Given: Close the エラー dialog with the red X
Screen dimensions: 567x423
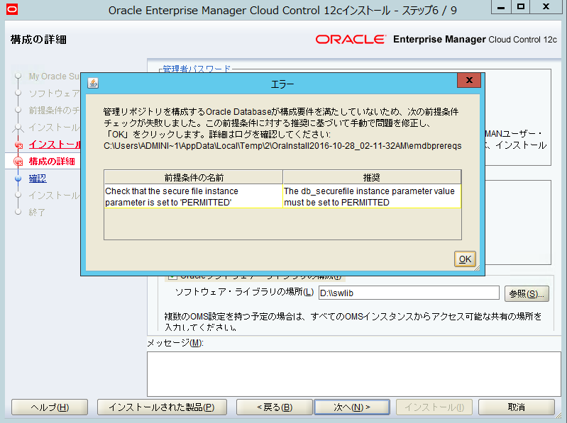Looking at the screenshot, I should coord(468,81).
